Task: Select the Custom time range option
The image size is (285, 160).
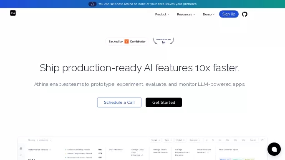Action: (x=253, y=140)
